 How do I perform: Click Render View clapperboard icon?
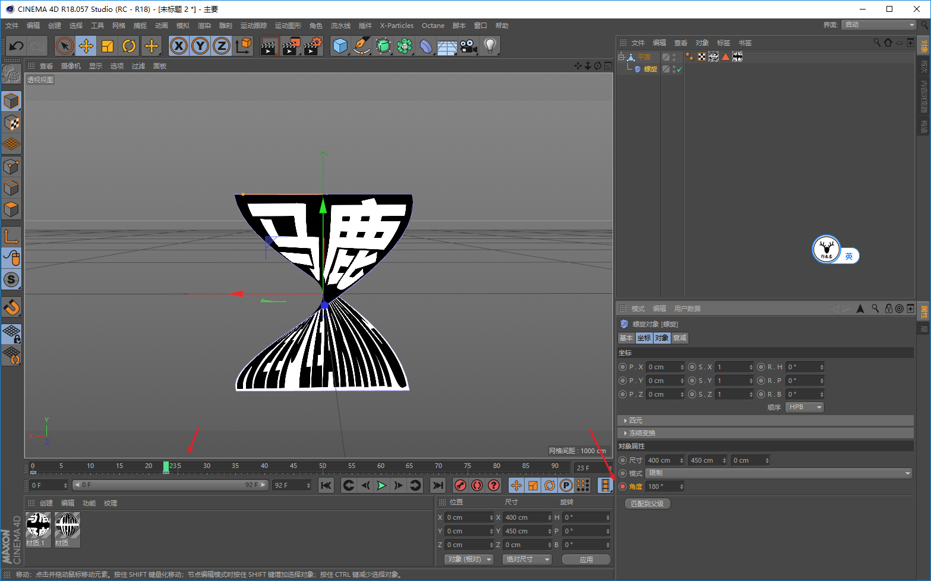[270, 46]
